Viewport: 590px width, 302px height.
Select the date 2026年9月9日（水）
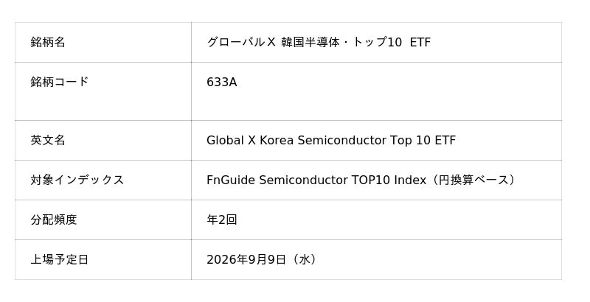(263, 259)
